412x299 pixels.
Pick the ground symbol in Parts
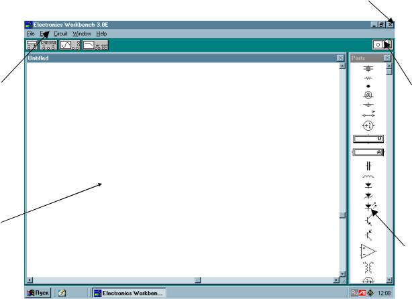click(x=368, y=105)
